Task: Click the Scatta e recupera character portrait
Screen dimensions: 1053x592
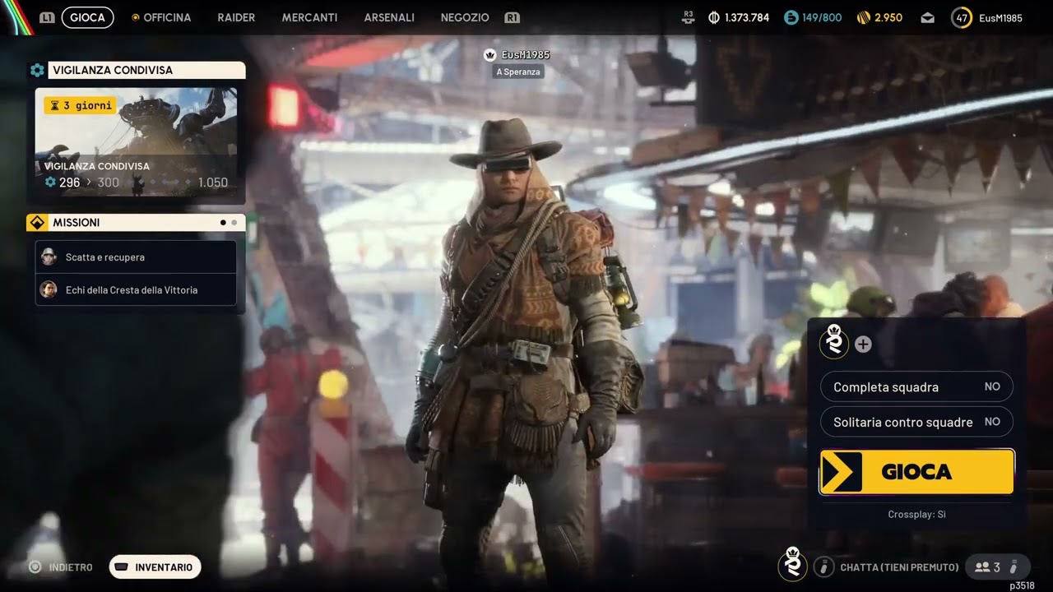Action: [49, 257]
